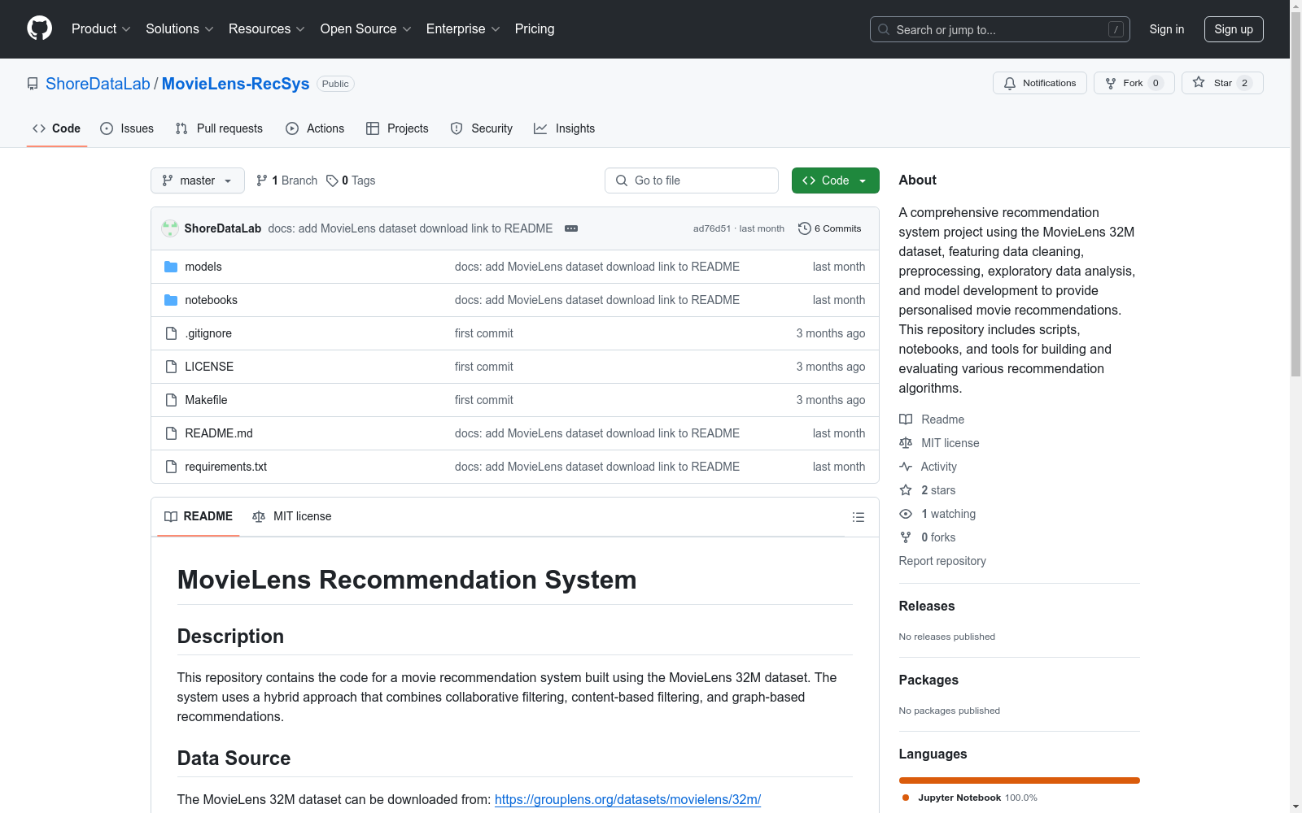Click the eye icon beside watching

click(x=906, y=514)
